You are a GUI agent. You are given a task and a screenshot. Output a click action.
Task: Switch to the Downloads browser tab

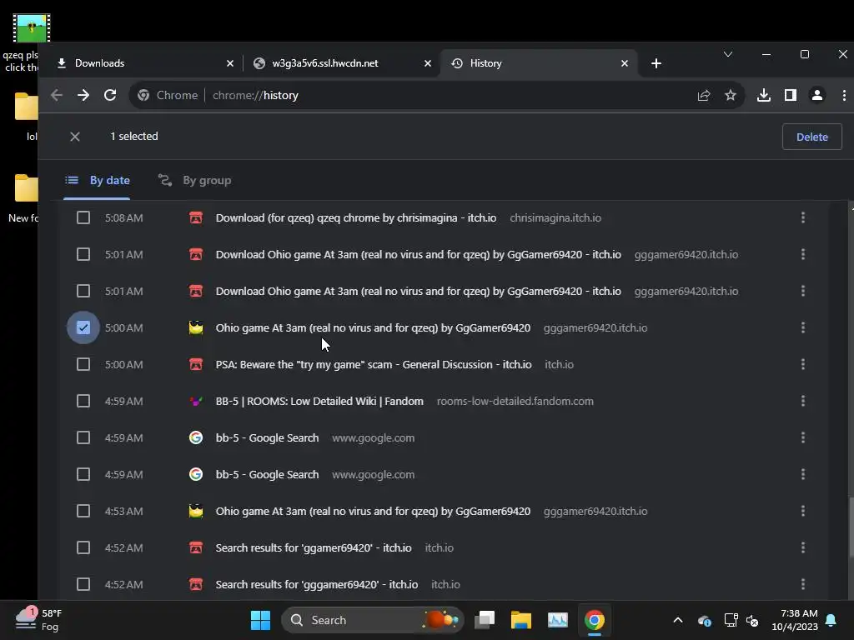coord(144,63)
